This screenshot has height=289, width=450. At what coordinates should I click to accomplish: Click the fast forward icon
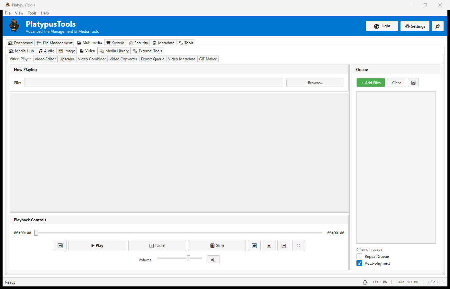click(284, 245)
